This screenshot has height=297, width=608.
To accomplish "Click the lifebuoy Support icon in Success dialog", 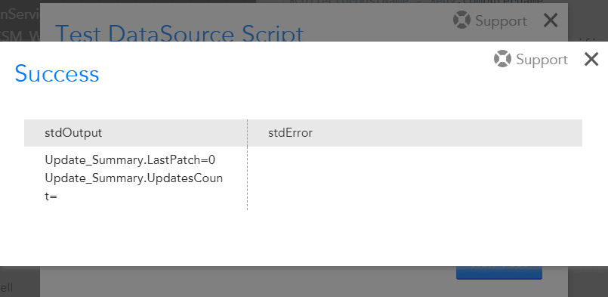I will tap(502, 59).
